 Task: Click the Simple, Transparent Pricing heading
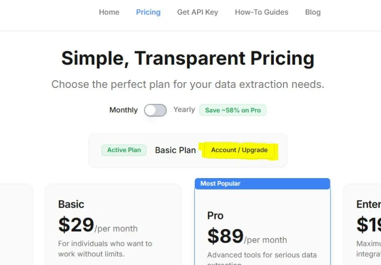pyautogui.click(x=188, y=58)
